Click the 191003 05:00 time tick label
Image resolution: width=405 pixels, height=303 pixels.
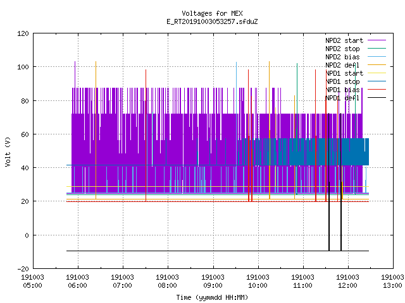(32, 282)
